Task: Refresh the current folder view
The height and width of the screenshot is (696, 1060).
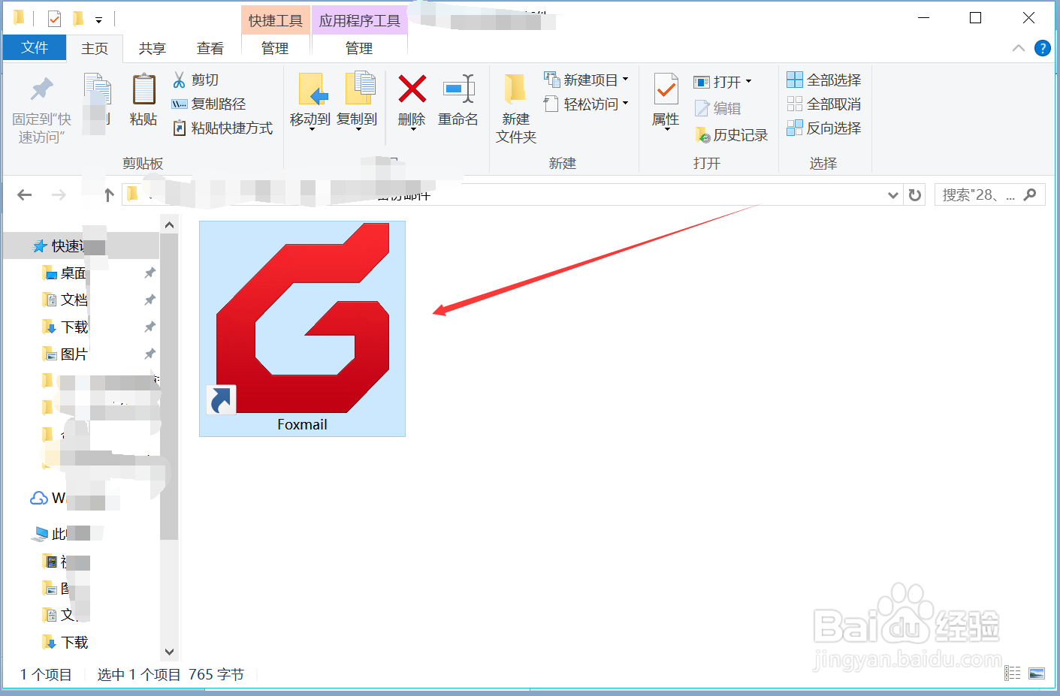Action: pyautogui.click(x=914, y=194)
